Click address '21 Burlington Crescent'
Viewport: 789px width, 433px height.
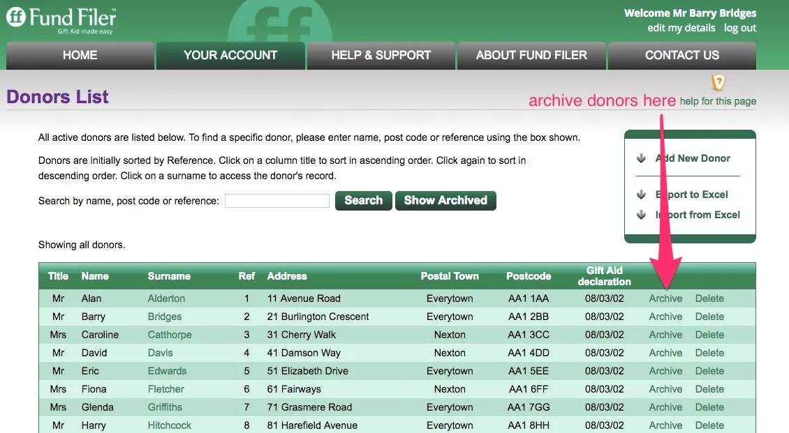coord(318,317)
